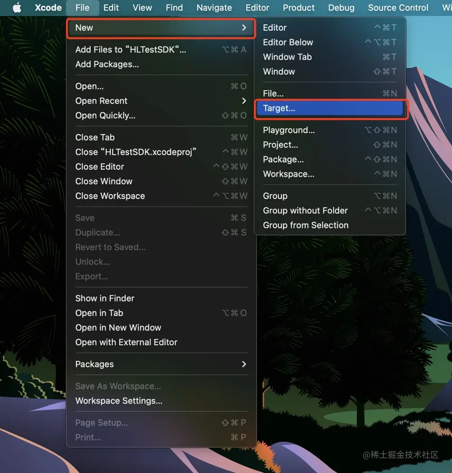Choose Add Packages…
Screen dimensions: 452x473
tap(161, 64)
